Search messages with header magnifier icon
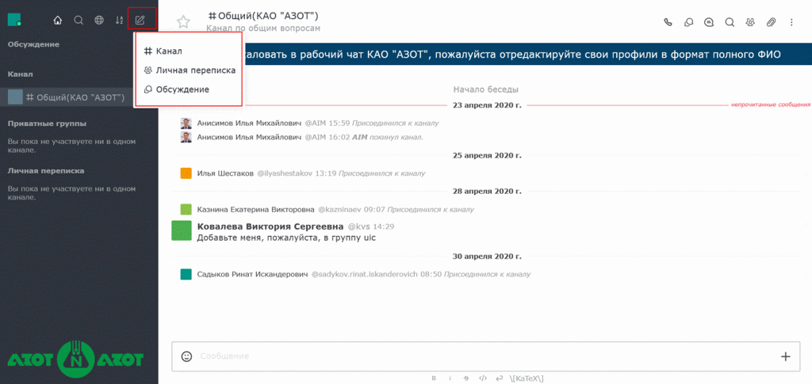 (x=730, y=22)
